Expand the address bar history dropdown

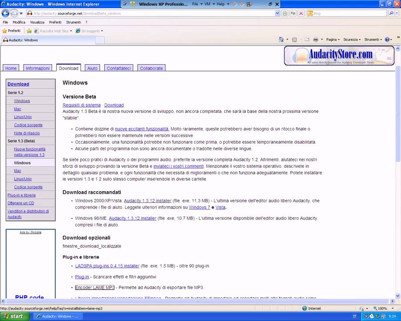(277, 13)
